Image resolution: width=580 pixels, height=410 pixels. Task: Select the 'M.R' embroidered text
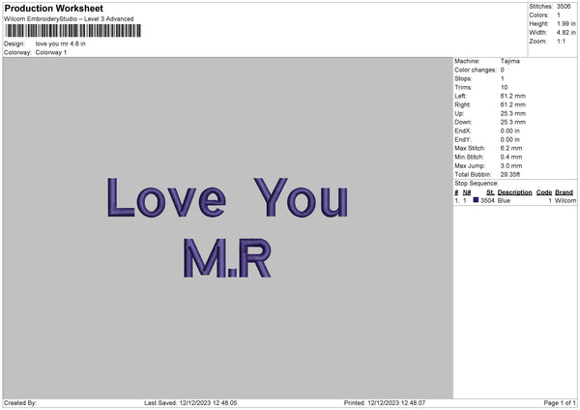(x=227, y=258)
